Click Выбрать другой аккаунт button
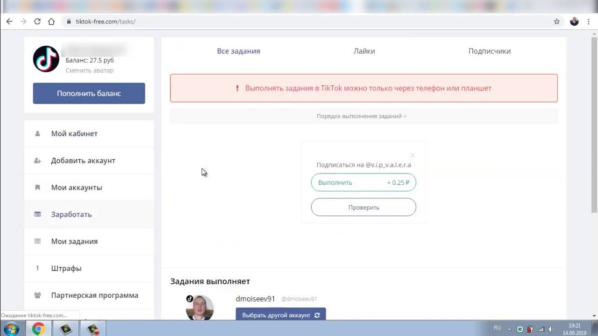Image resolution: width=598 pixels, height=336 pixels. point(281,315)
